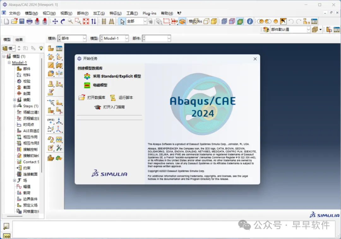Image resolution: width=341 pixels, height=239 pixels.
Task: Click the model tree vertical scrollbar
Action: click(42, 115)
